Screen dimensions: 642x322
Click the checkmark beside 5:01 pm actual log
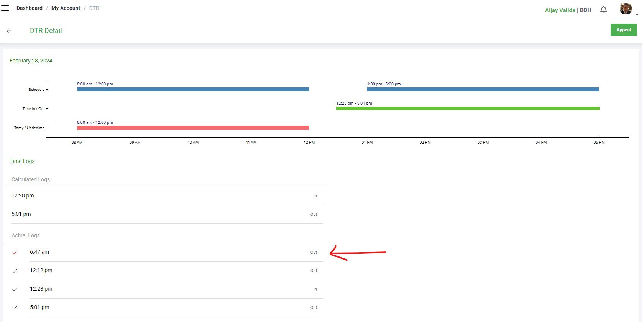[x=15, y=308]
